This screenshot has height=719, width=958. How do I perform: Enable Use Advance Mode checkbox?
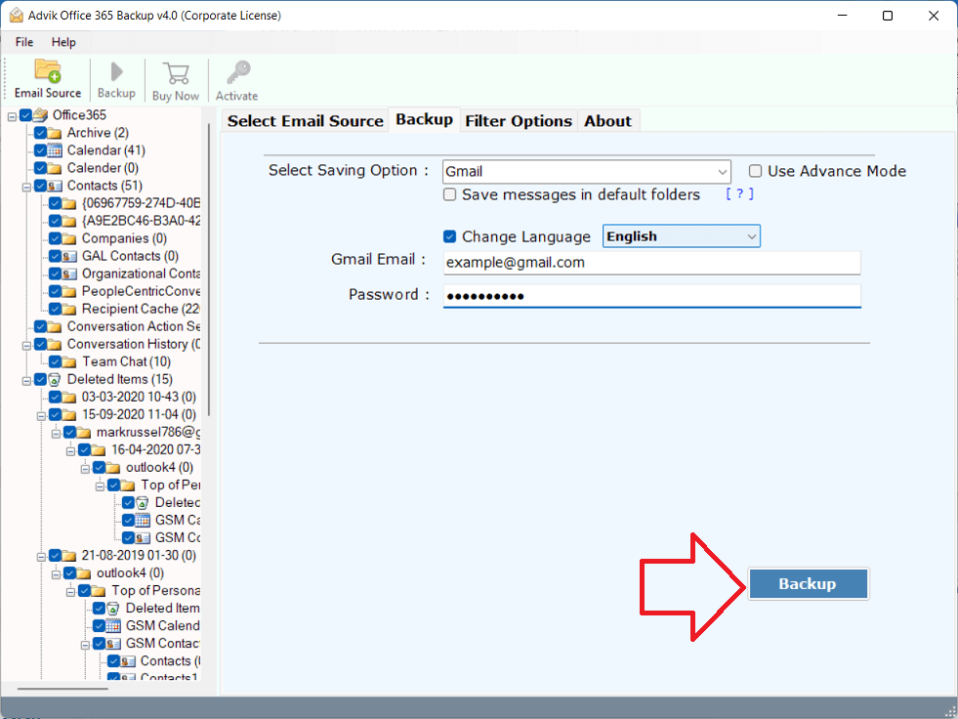(x=756, y=171)
